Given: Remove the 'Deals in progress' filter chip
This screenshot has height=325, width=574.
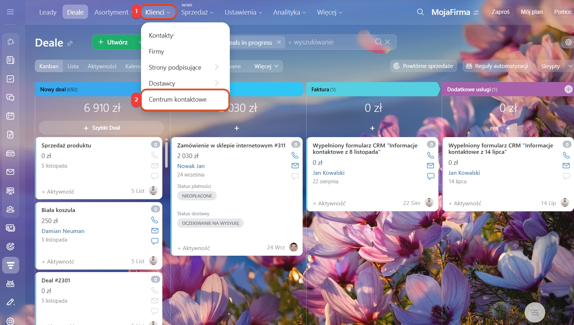Looking at the screenshot, I should (279, 42).
